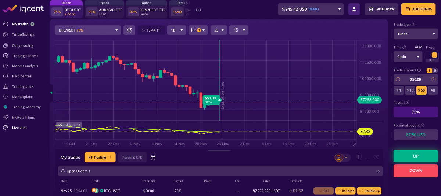This screenshot has width=441, height=196.
Task: Click the green UP trade button
Action: (416, 156)
